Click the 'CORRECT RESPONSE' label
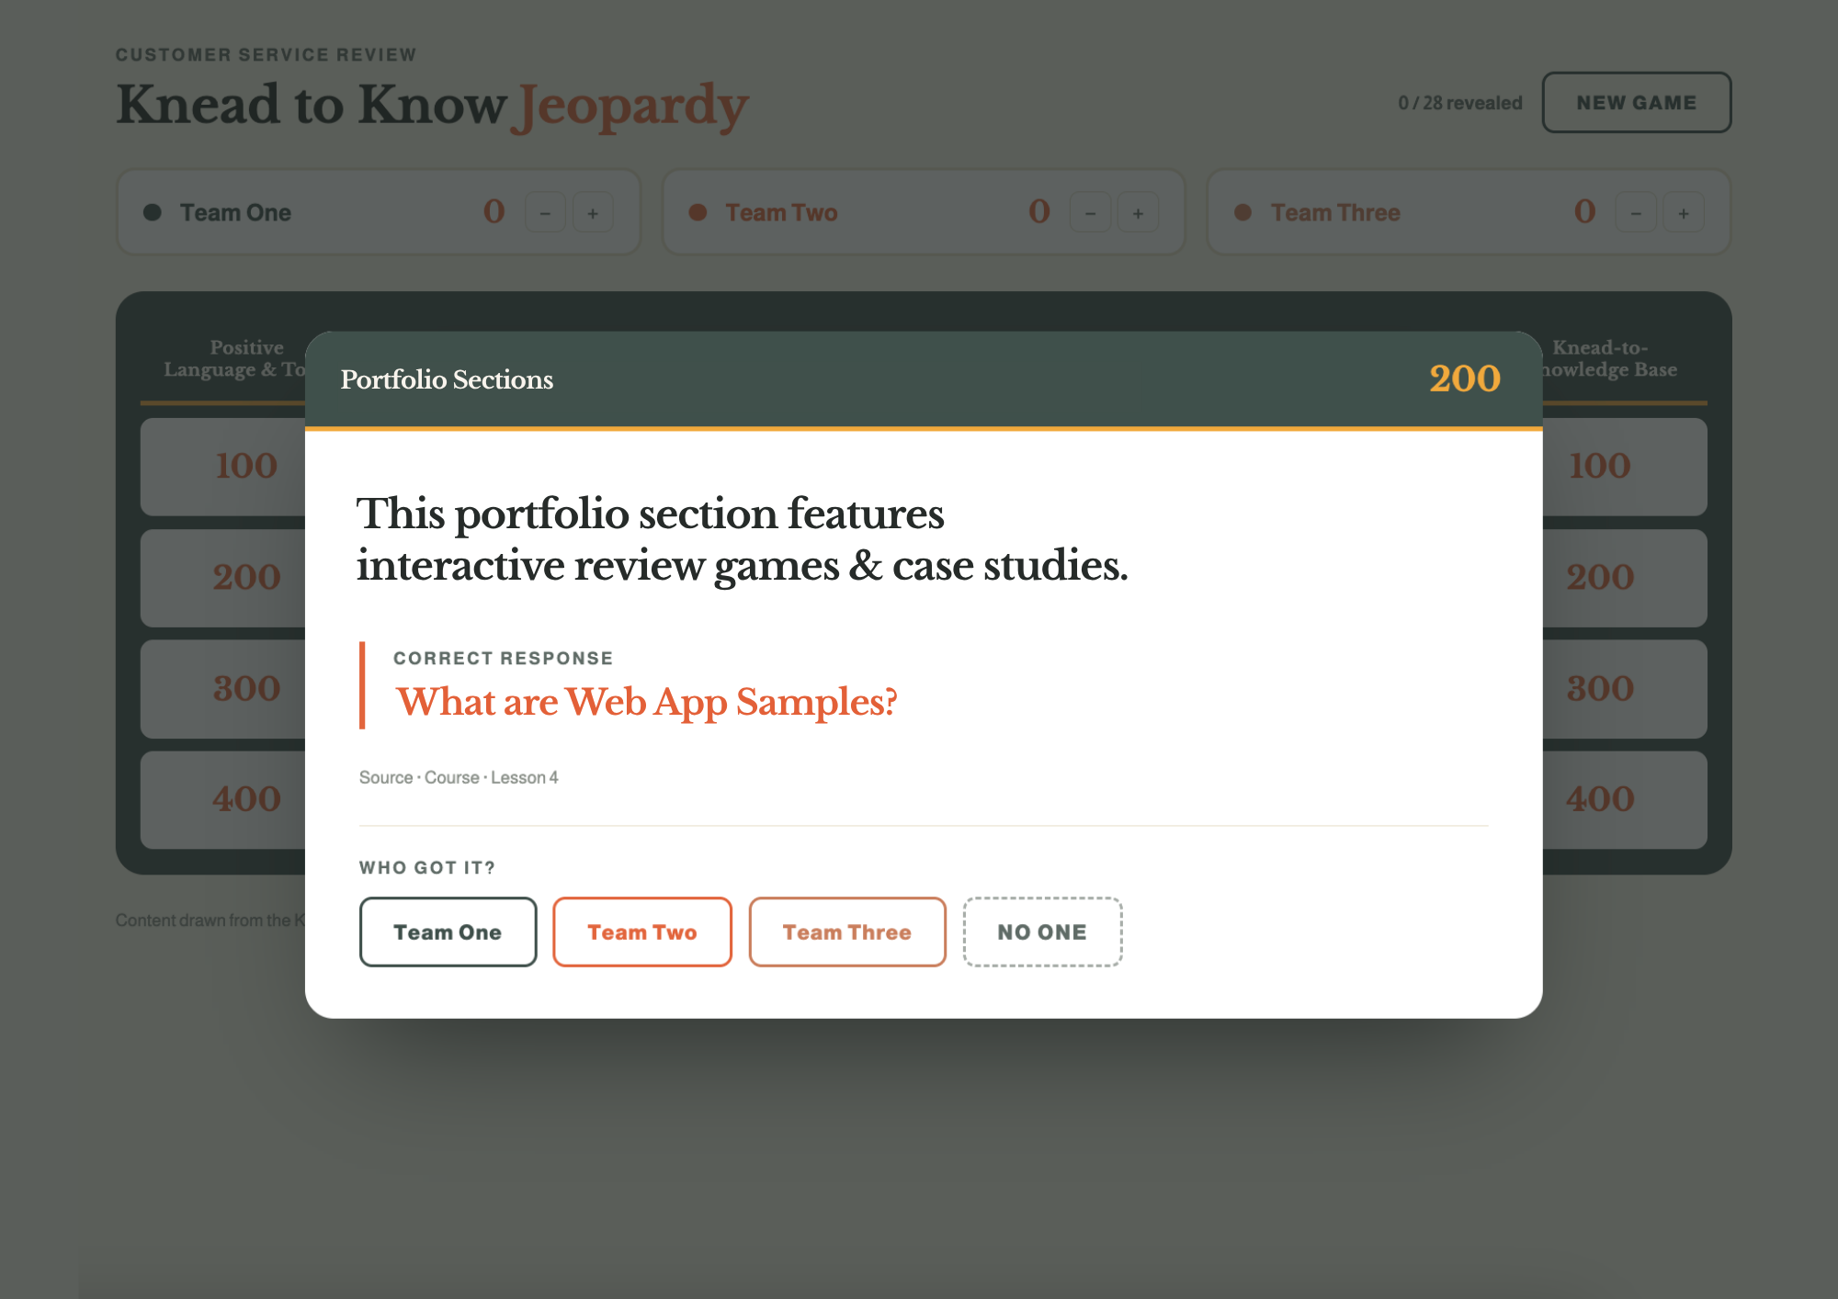Viewport: 1838px width, 1299px height. (504, 659)
